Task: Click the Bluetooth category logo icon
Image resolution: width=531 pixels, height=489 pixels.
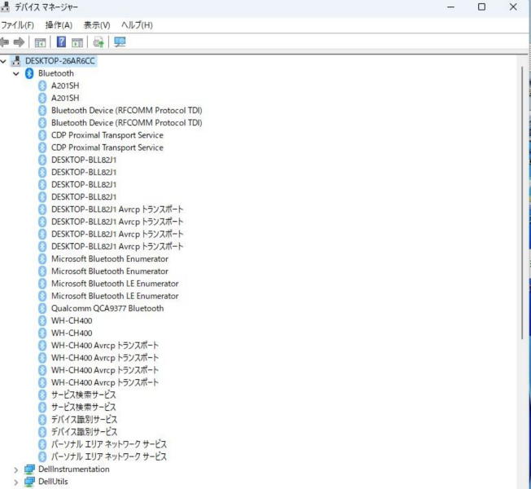Action: click(29, 73)
